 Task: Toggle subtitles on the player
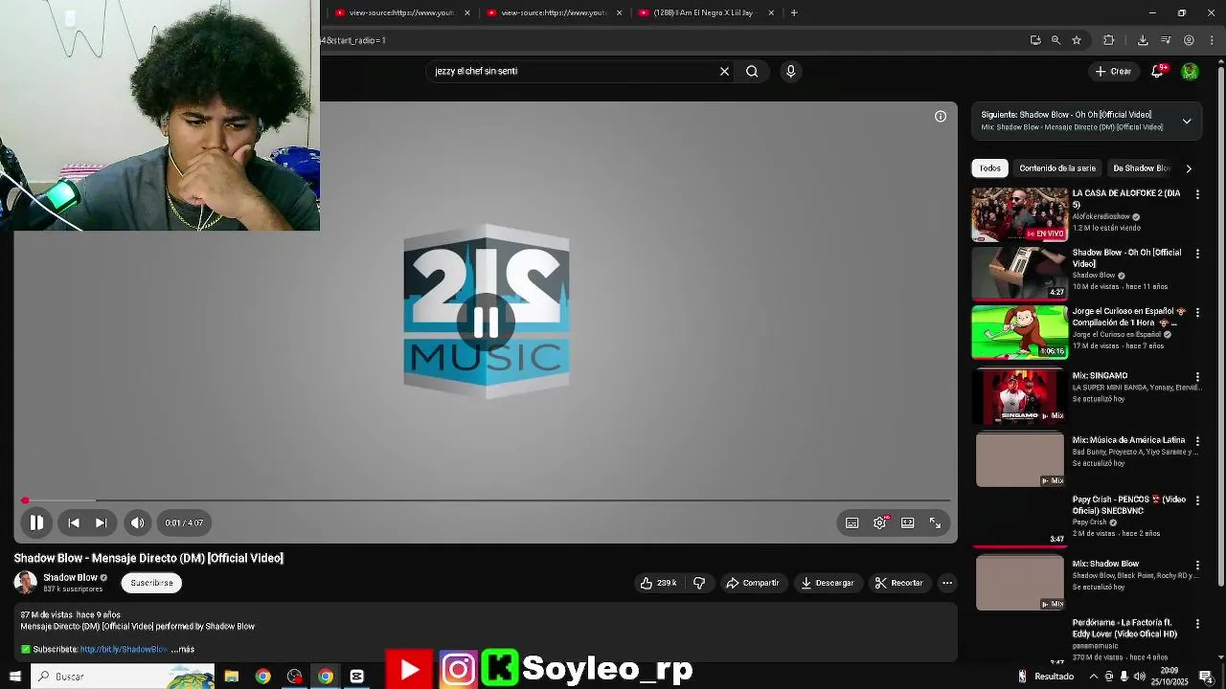[x=852, y=522]
